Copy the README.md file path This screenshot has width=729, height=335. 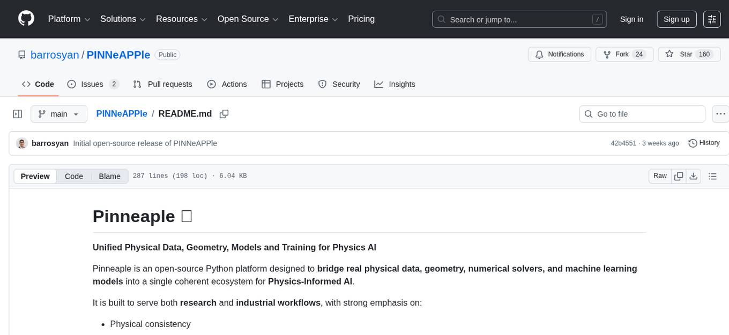224,114
